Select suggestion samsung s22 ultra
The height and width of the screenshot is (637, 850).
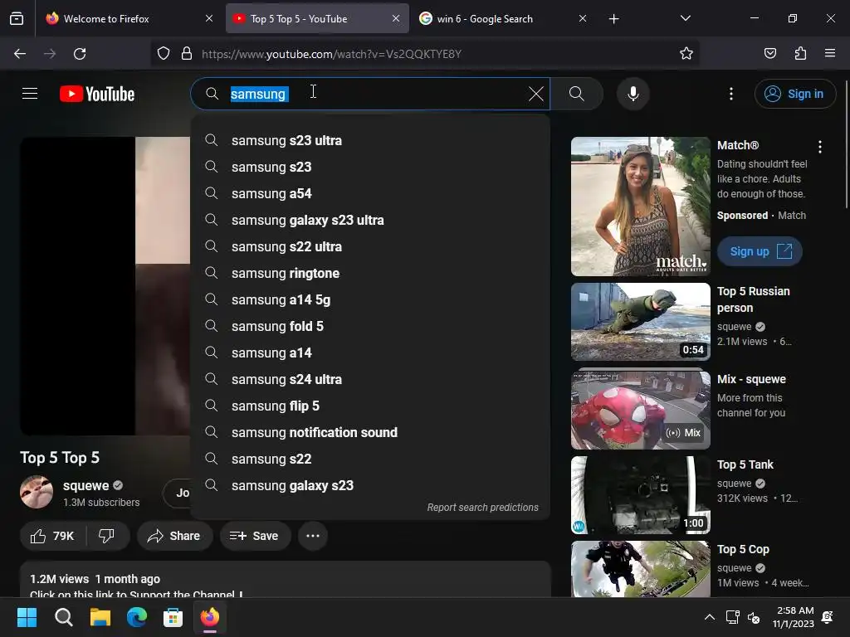[x=371, y=246]
